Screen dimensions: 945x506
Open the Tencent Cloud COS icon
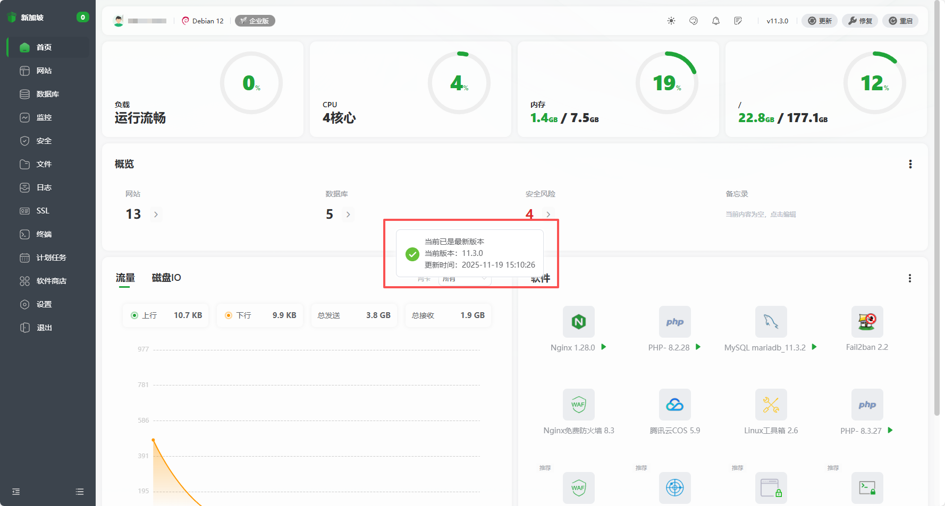(674, 405)
